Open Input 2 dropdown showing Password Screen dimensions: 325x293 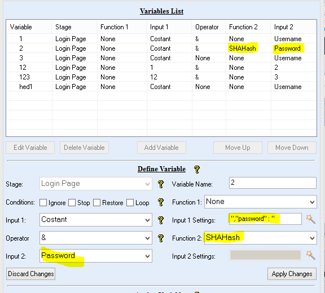pyautogui.click(x=96, y=256)
